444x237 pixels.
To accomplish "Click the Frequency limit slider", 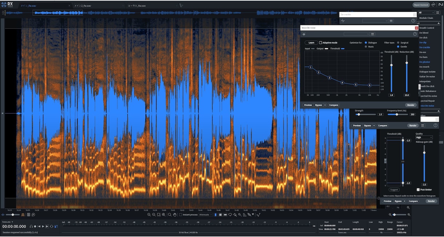I will (397, 114).
